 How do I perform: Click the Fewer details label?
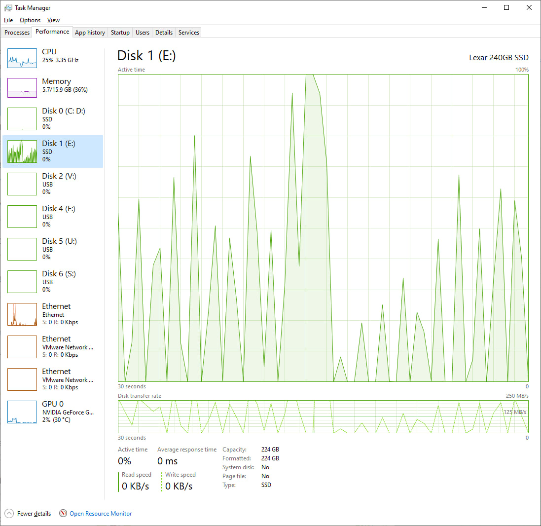pos(34,514)
